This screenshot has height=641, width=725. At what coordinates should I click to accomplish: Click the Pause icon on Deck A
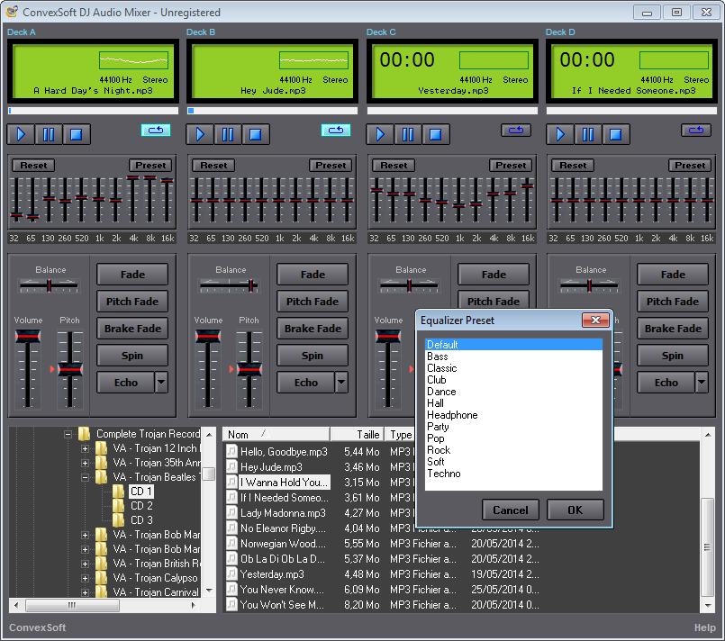(x=48, y=134)
